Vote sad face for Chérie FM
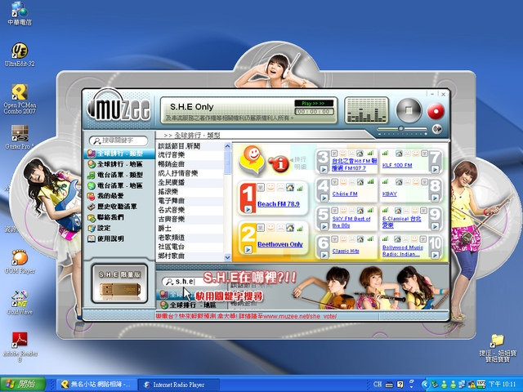The width and height of the screenshot is (523, 392). [x=351, y=182]
